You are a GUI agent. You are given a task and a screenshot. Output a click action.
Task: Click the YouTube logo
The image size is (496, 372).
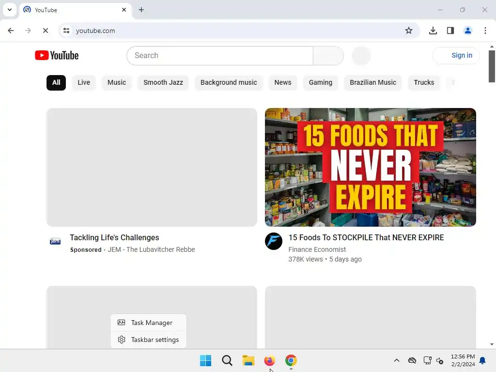pyautogui.click(x=57, y=55)
